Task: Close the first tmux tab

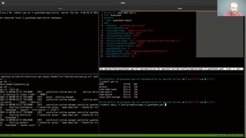Action: coord(117,8)
